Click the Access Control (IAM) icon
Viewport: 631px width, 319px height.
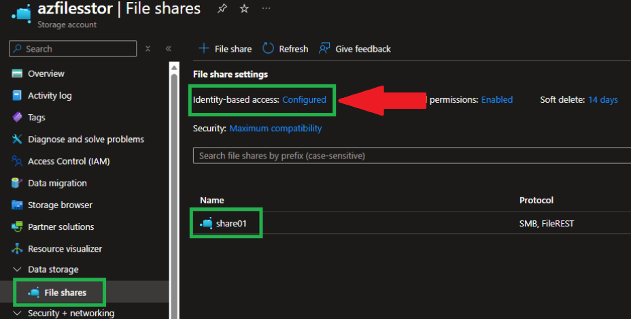tap(18, 161)
